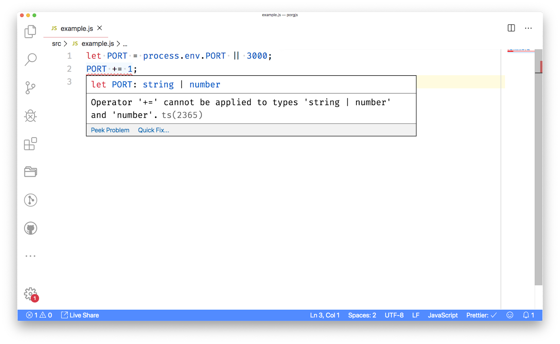Image resolution: width=560 pixels, height=344 pixels.
Task: Open the Source Control view icon
Action: pyautogui.click(x=30, y=88)
